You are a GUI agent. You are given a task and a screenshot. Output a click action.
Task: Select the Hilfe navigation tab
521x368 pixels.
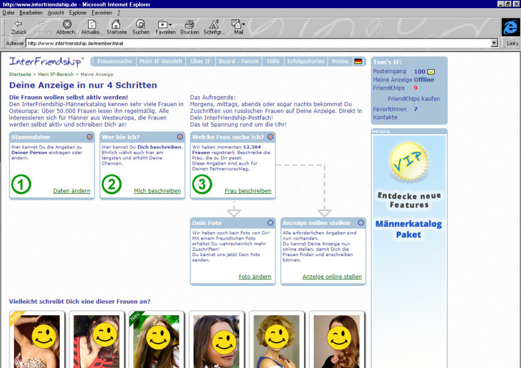click(273, 62)
